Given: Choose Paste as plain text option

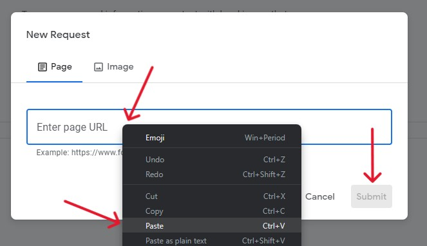Looking at the screenshot, I should pyautogui.click(x=212, y=241).
